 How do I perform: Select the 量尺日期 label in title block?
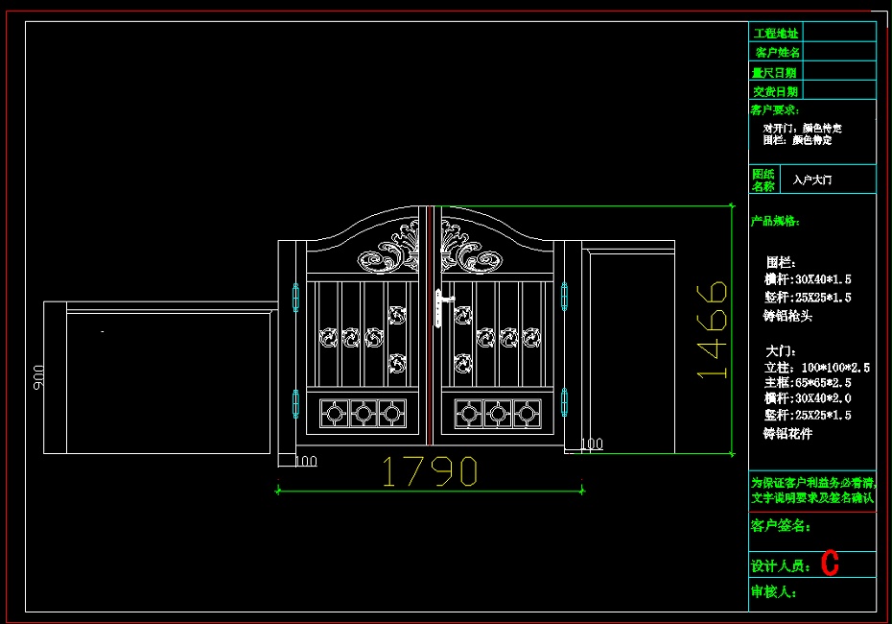point(774,72)
